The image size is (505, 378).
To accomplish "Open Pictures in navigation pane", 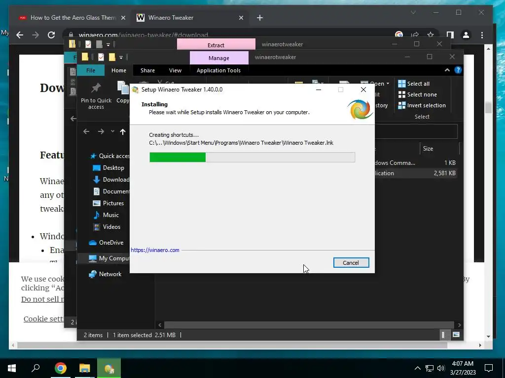I will pos(108,203).
